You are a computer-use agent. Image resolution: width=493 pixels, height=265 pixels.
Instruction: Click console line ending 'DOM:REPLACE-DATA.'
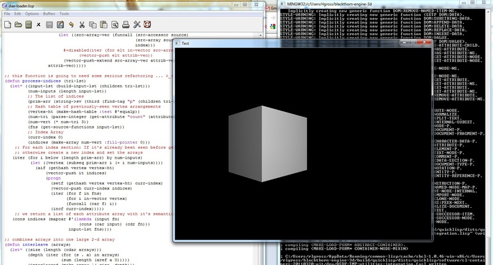coord(373,30)
